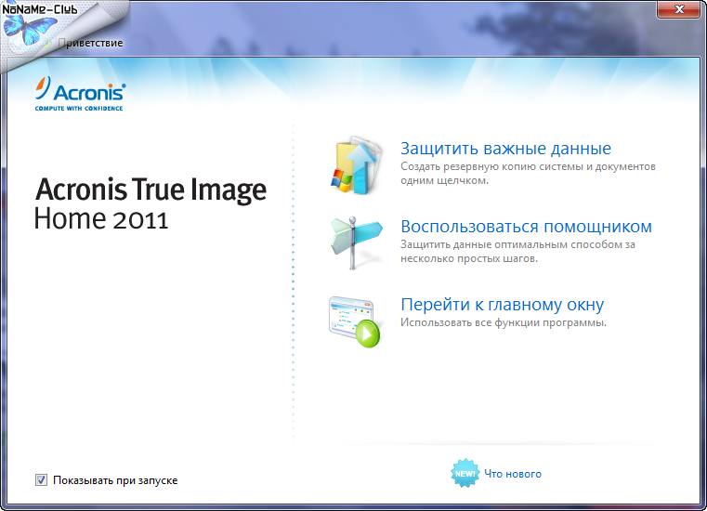
Task: Click the main window play-arrow icon
Action: point(355,321)
